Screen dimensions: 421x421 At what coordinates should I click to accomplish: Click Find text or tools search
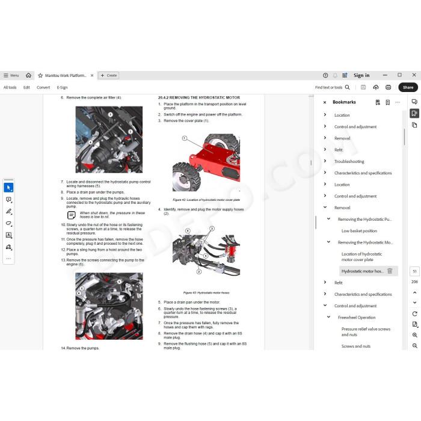click(x=333, y=87)
